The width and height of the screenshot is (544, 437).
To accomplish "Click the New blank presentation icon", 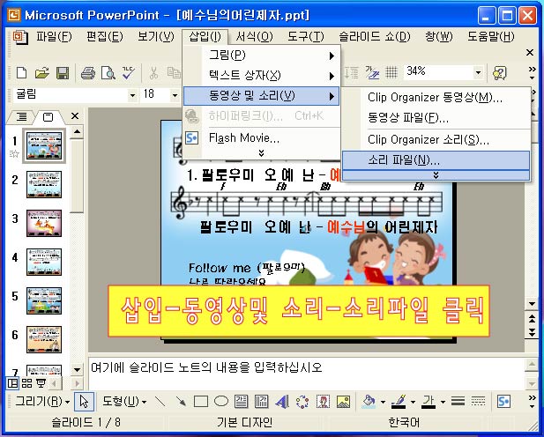I will point(21,73).
